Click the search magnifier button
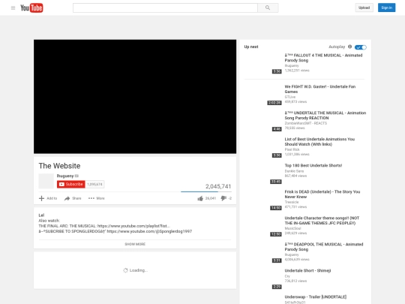The height and width of the screenshot is (304, 405). point(268,8)
